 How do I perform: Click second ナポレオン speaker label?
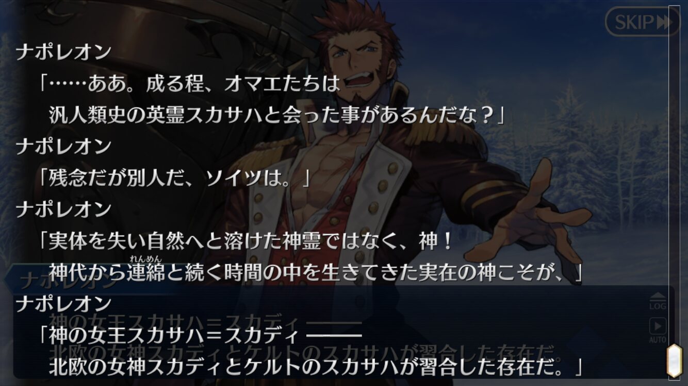click(63, 146)
